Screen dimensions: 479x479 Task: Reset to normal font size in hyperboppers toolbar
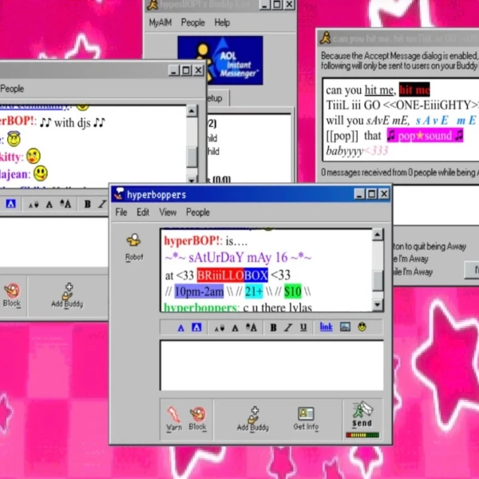click(235, 328)
